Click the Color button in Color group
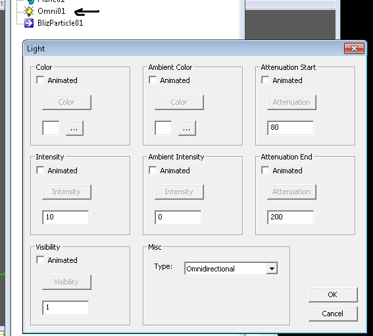The height and width of the screenshot is (336, 373). (x=66, y=102)
